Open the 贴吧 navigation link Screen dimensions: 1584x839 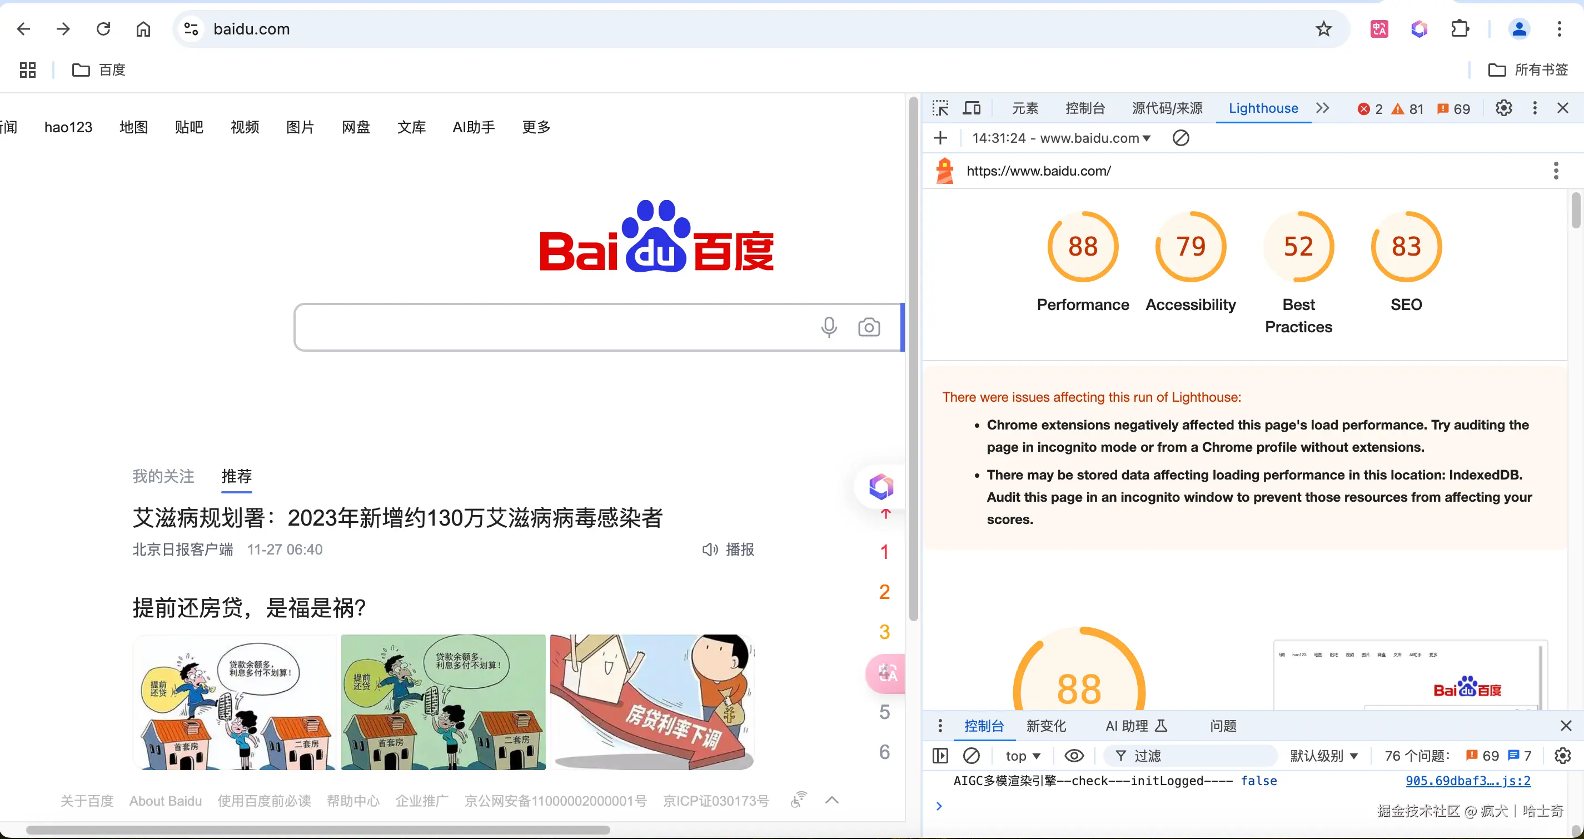[189, 127]
